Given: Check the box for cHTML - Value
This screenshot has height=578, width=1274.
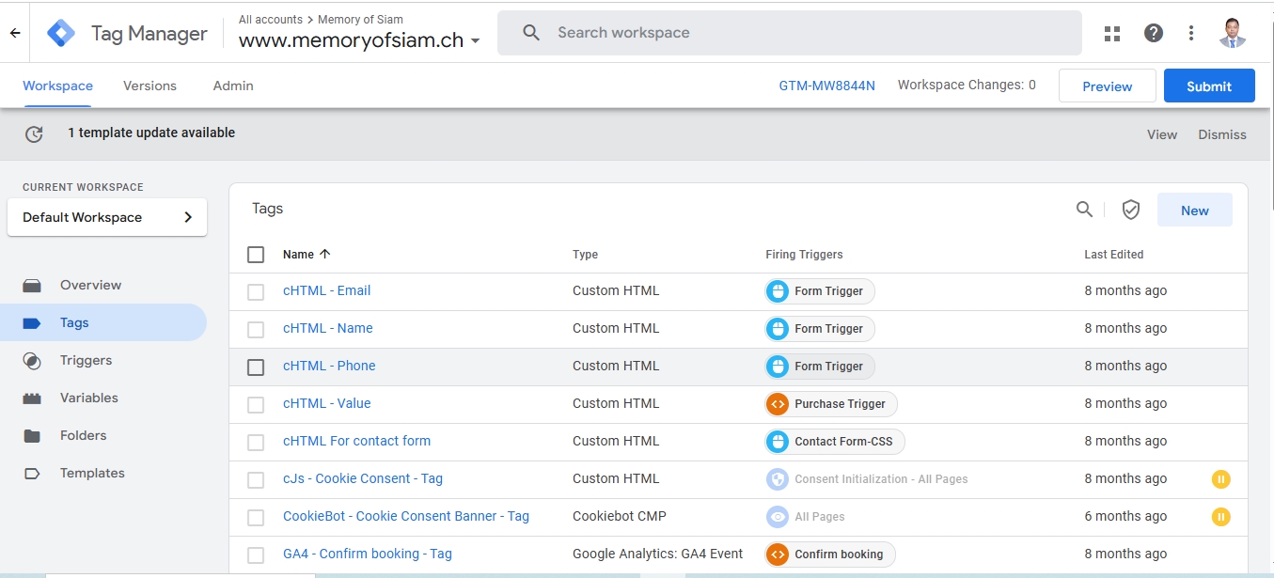Looking at the screenshot, I should (256, 405).
